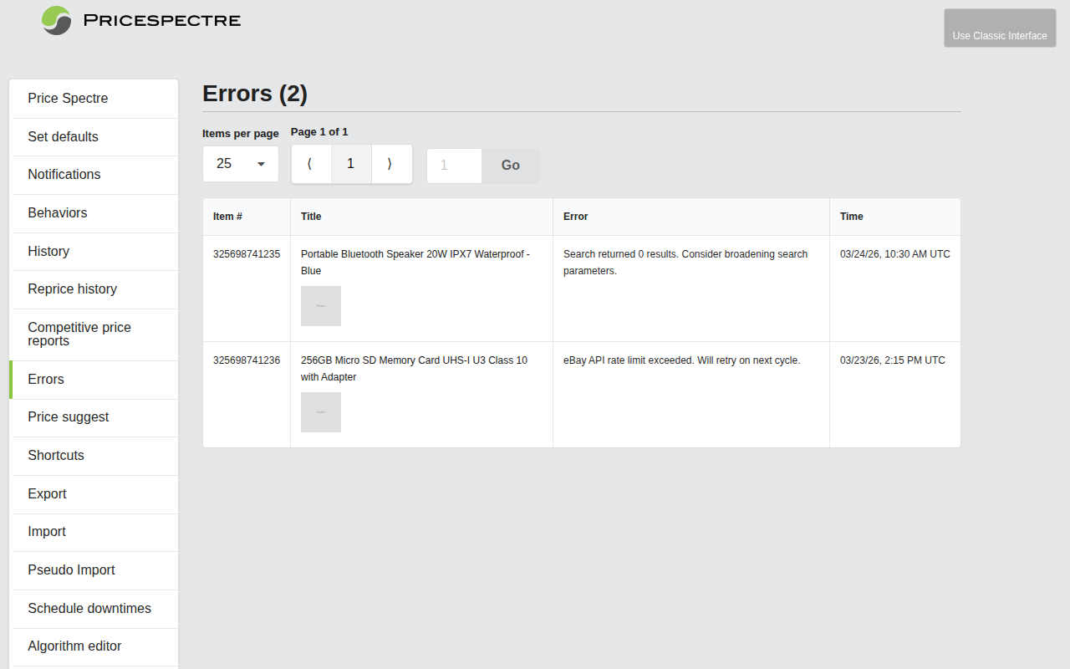
Task: Open Reprice history from the sidebar
Action: coord(72,289)
